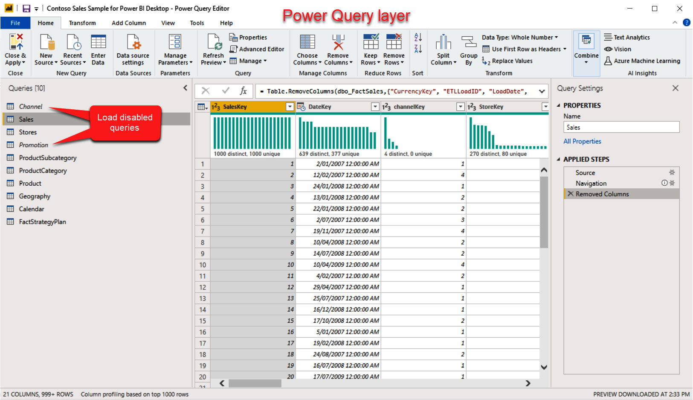Collapse the APPLIED STEPS section
The width and height of the screenshot is (693, 400).
click(559, 159)
